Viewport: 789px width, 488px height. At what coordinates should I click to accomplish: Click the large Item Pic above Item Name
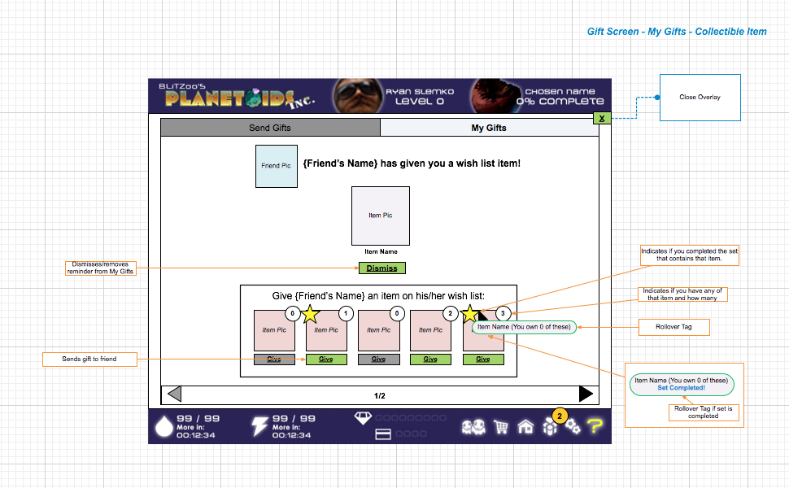[x=381, y=216]
